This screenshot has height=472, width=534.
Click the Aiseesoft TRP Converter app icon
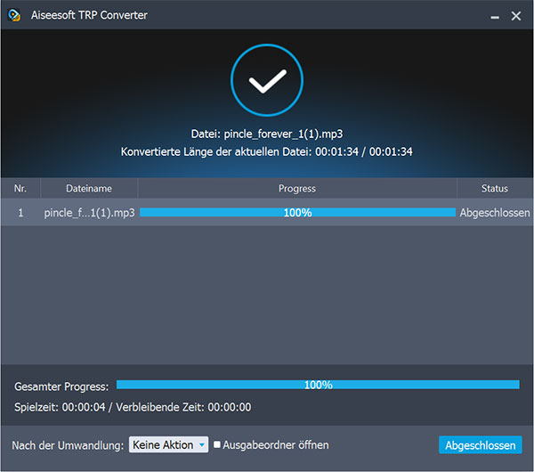[x=14, y=15]
